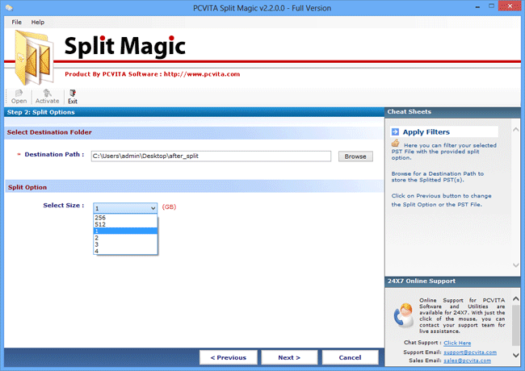This screenshot has height=371, width=525.
Task: Click the Browse button
Action: coord(355,156)
